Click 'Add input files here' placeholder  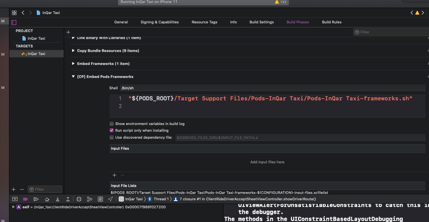[267, 162]
